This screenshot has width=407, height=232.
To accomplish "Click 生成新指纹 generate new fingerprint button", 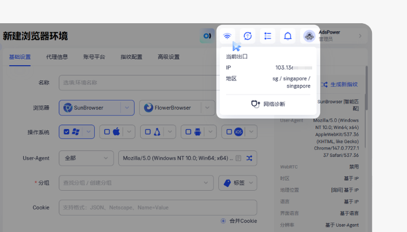I will coord(340,84).
